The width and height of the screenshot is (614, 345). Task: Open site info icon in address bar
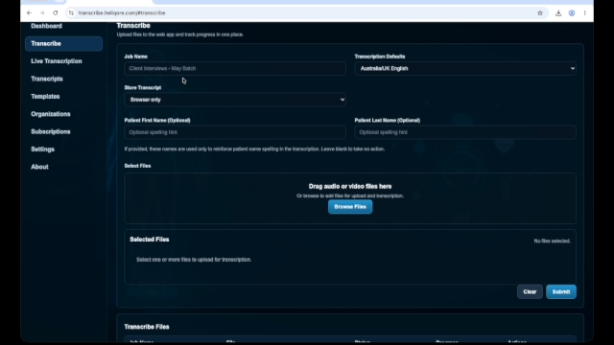[71, 12]
